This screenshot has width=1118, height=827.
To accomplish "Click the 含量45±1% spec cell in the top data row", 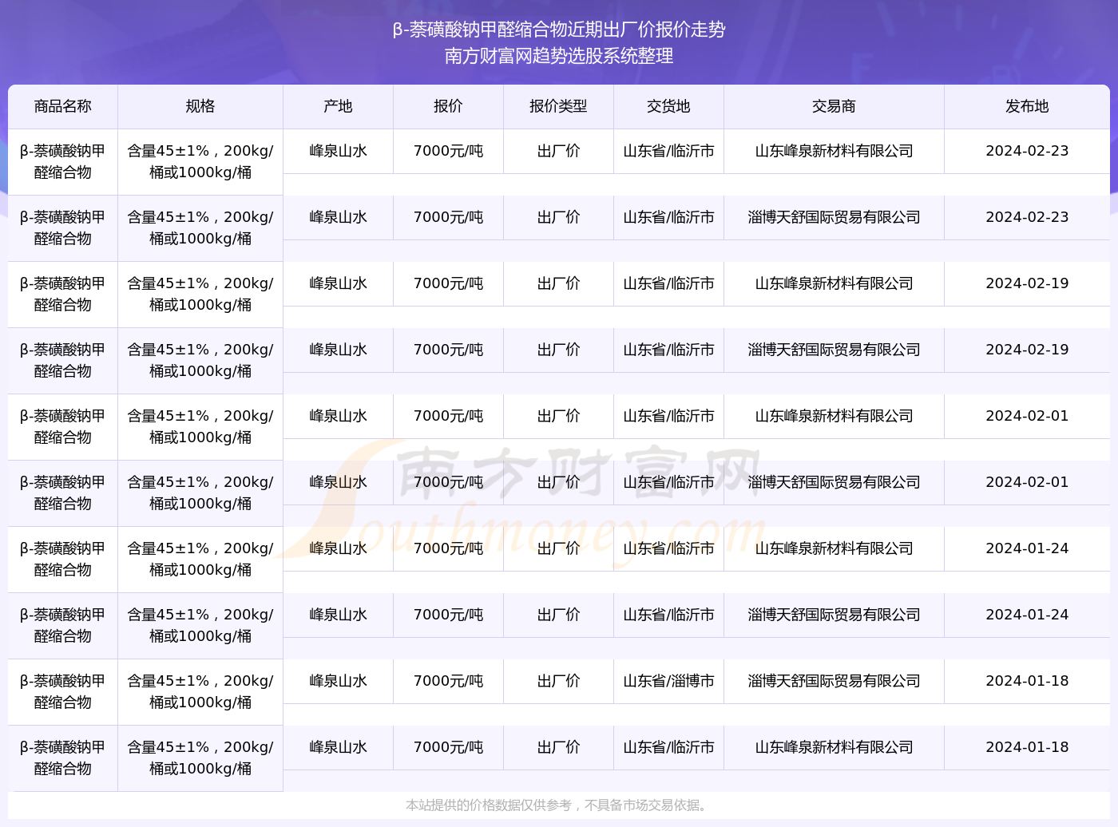I will tap(200, 161).
